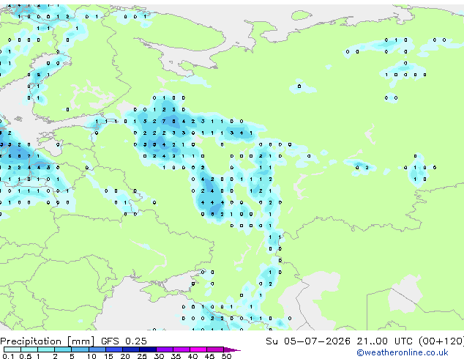Open the weatheronline.co.uk copyright link

[x=402, y=352]
